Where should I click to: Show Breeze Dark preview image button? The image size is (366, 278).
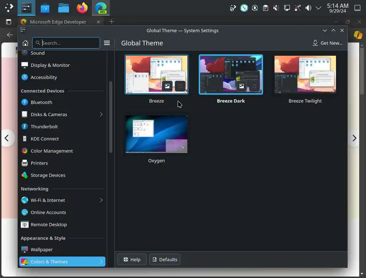[x=242, y=86]
